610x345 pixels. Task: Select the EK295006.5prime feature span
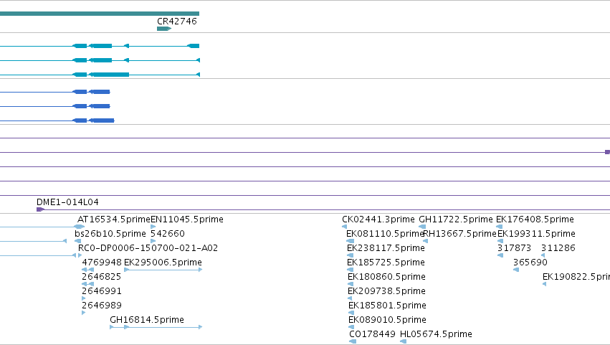163,270
